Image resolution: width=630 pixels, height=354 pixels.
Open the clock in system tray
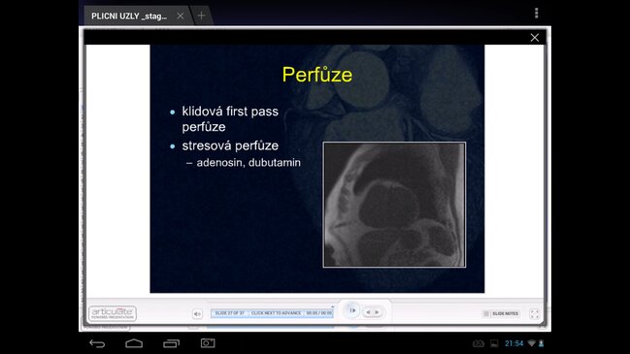[514, 343]
